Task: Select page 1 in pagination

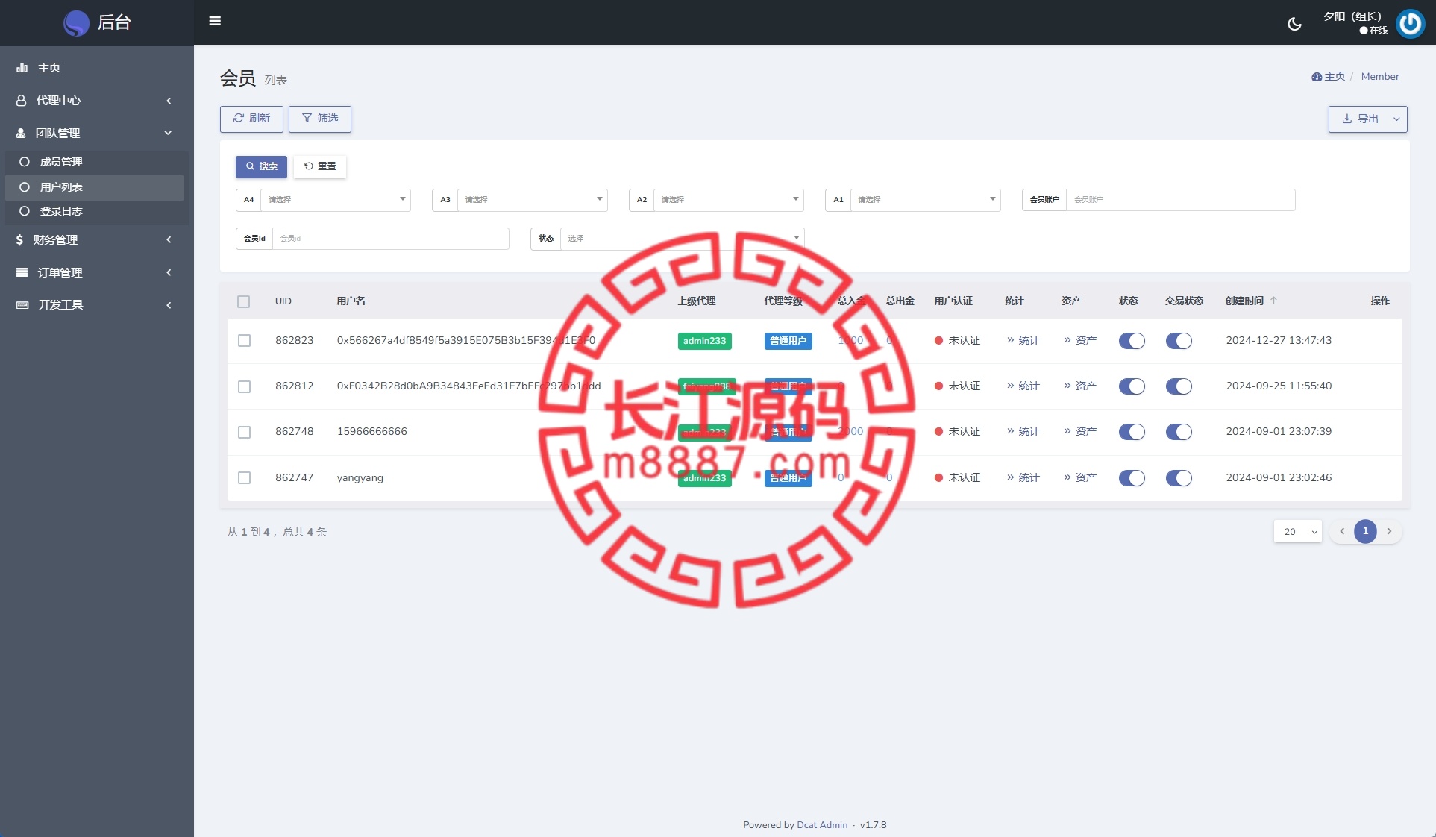Action: (x=1365, y=532)
